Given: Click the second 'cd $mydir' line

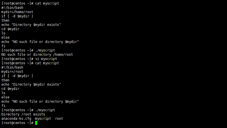Looking at the screenshot, I should click(x=10, y=89).
